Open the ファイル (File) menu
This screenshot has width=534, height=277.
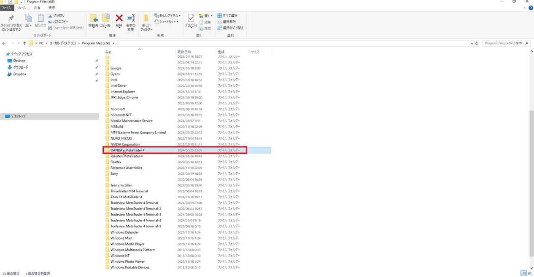6,8
